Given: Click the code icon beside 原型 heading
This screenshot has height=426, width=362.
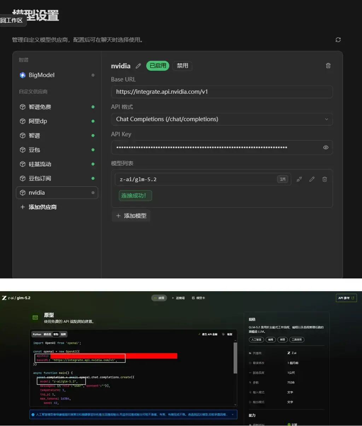Looking at the screenshot, I should pos(35,318).
